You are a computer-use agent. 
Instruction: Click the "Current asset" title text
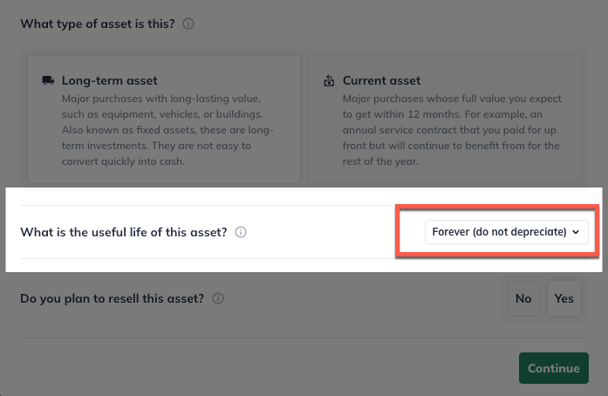coord(381,80)
